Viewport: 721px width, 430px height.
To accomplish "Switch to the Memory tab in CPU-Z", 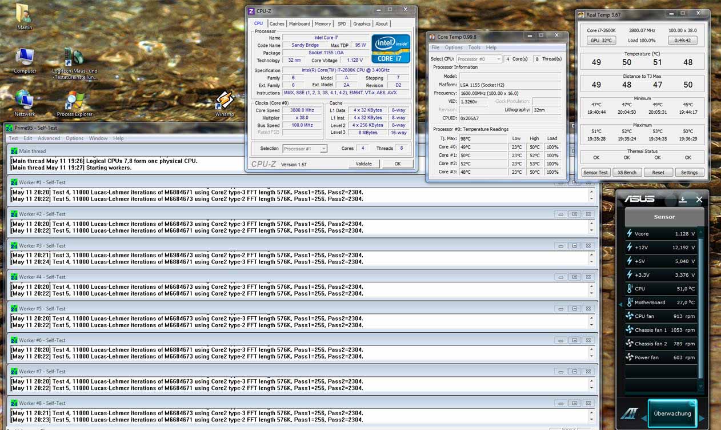I will [x=323, y=24].
